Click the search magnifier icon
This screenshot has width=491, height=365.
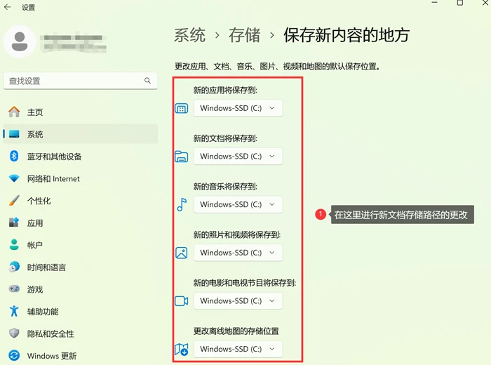(147, 81)
